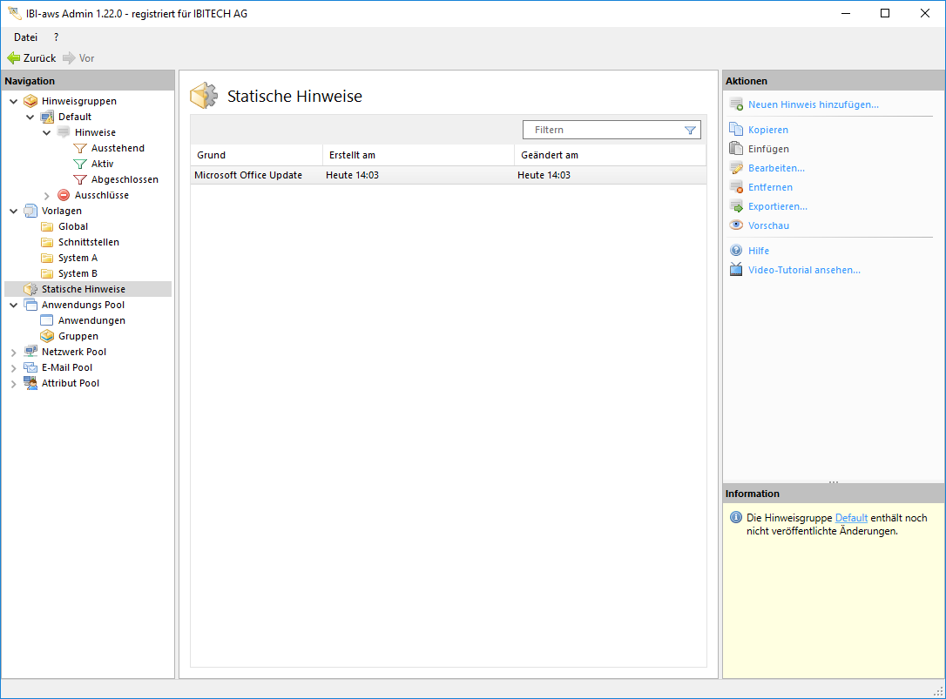Click the Entfernen icon in Aktionen
Viewport: 946px width, 699px height.
[x=736, y=187]
